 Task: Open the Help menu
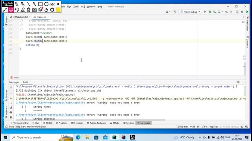tap(100, 7)
